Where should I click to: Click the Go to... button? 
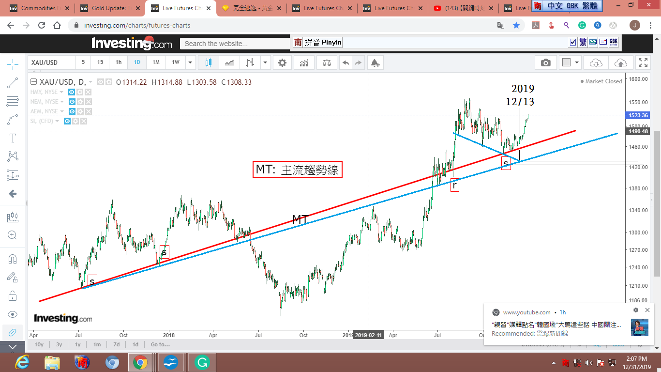160,344
